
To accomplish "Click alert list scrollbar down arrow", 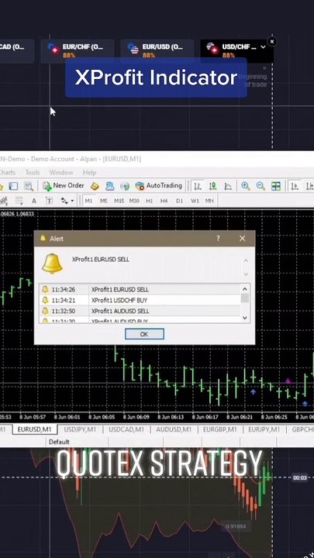I will coord(245,318).
